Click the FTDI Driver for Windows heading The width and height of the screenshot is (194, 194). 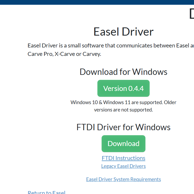(x=123, y=127)
